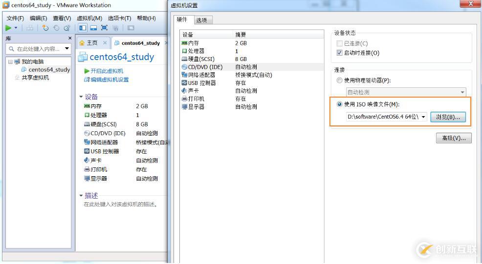Select the 使用 ISO 映像文件(M) radio button
The height and width of the screenshot is (264, 482).
(339, 104)
